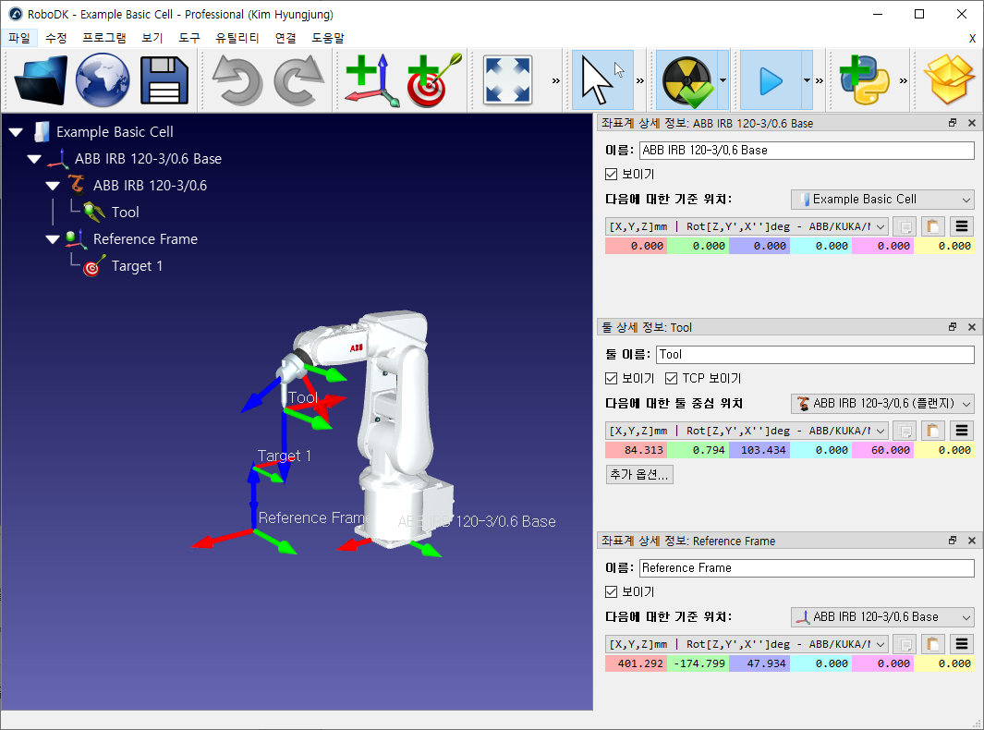
Task: Toggle collision check radiation icon
Action: click(687, 80)
